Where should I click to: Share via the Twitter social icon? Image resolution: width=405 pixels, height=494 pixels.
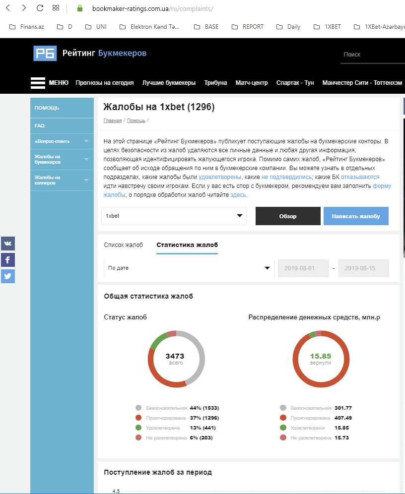[8, 276]
